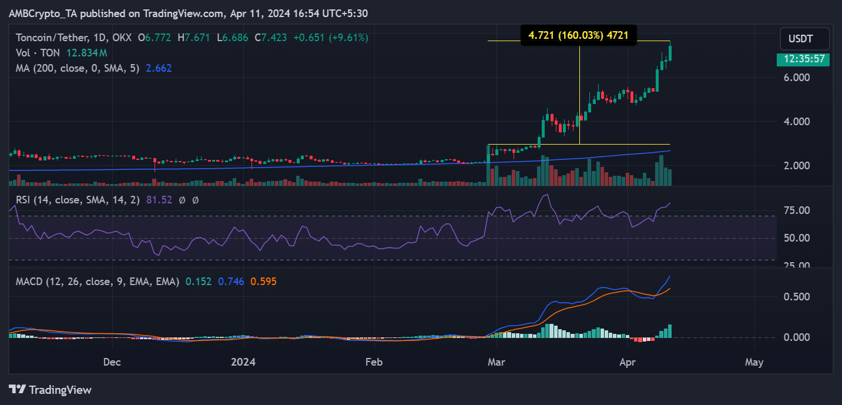
Task: Click the 75.00 RSI axis label
Action: click(798, 210)
